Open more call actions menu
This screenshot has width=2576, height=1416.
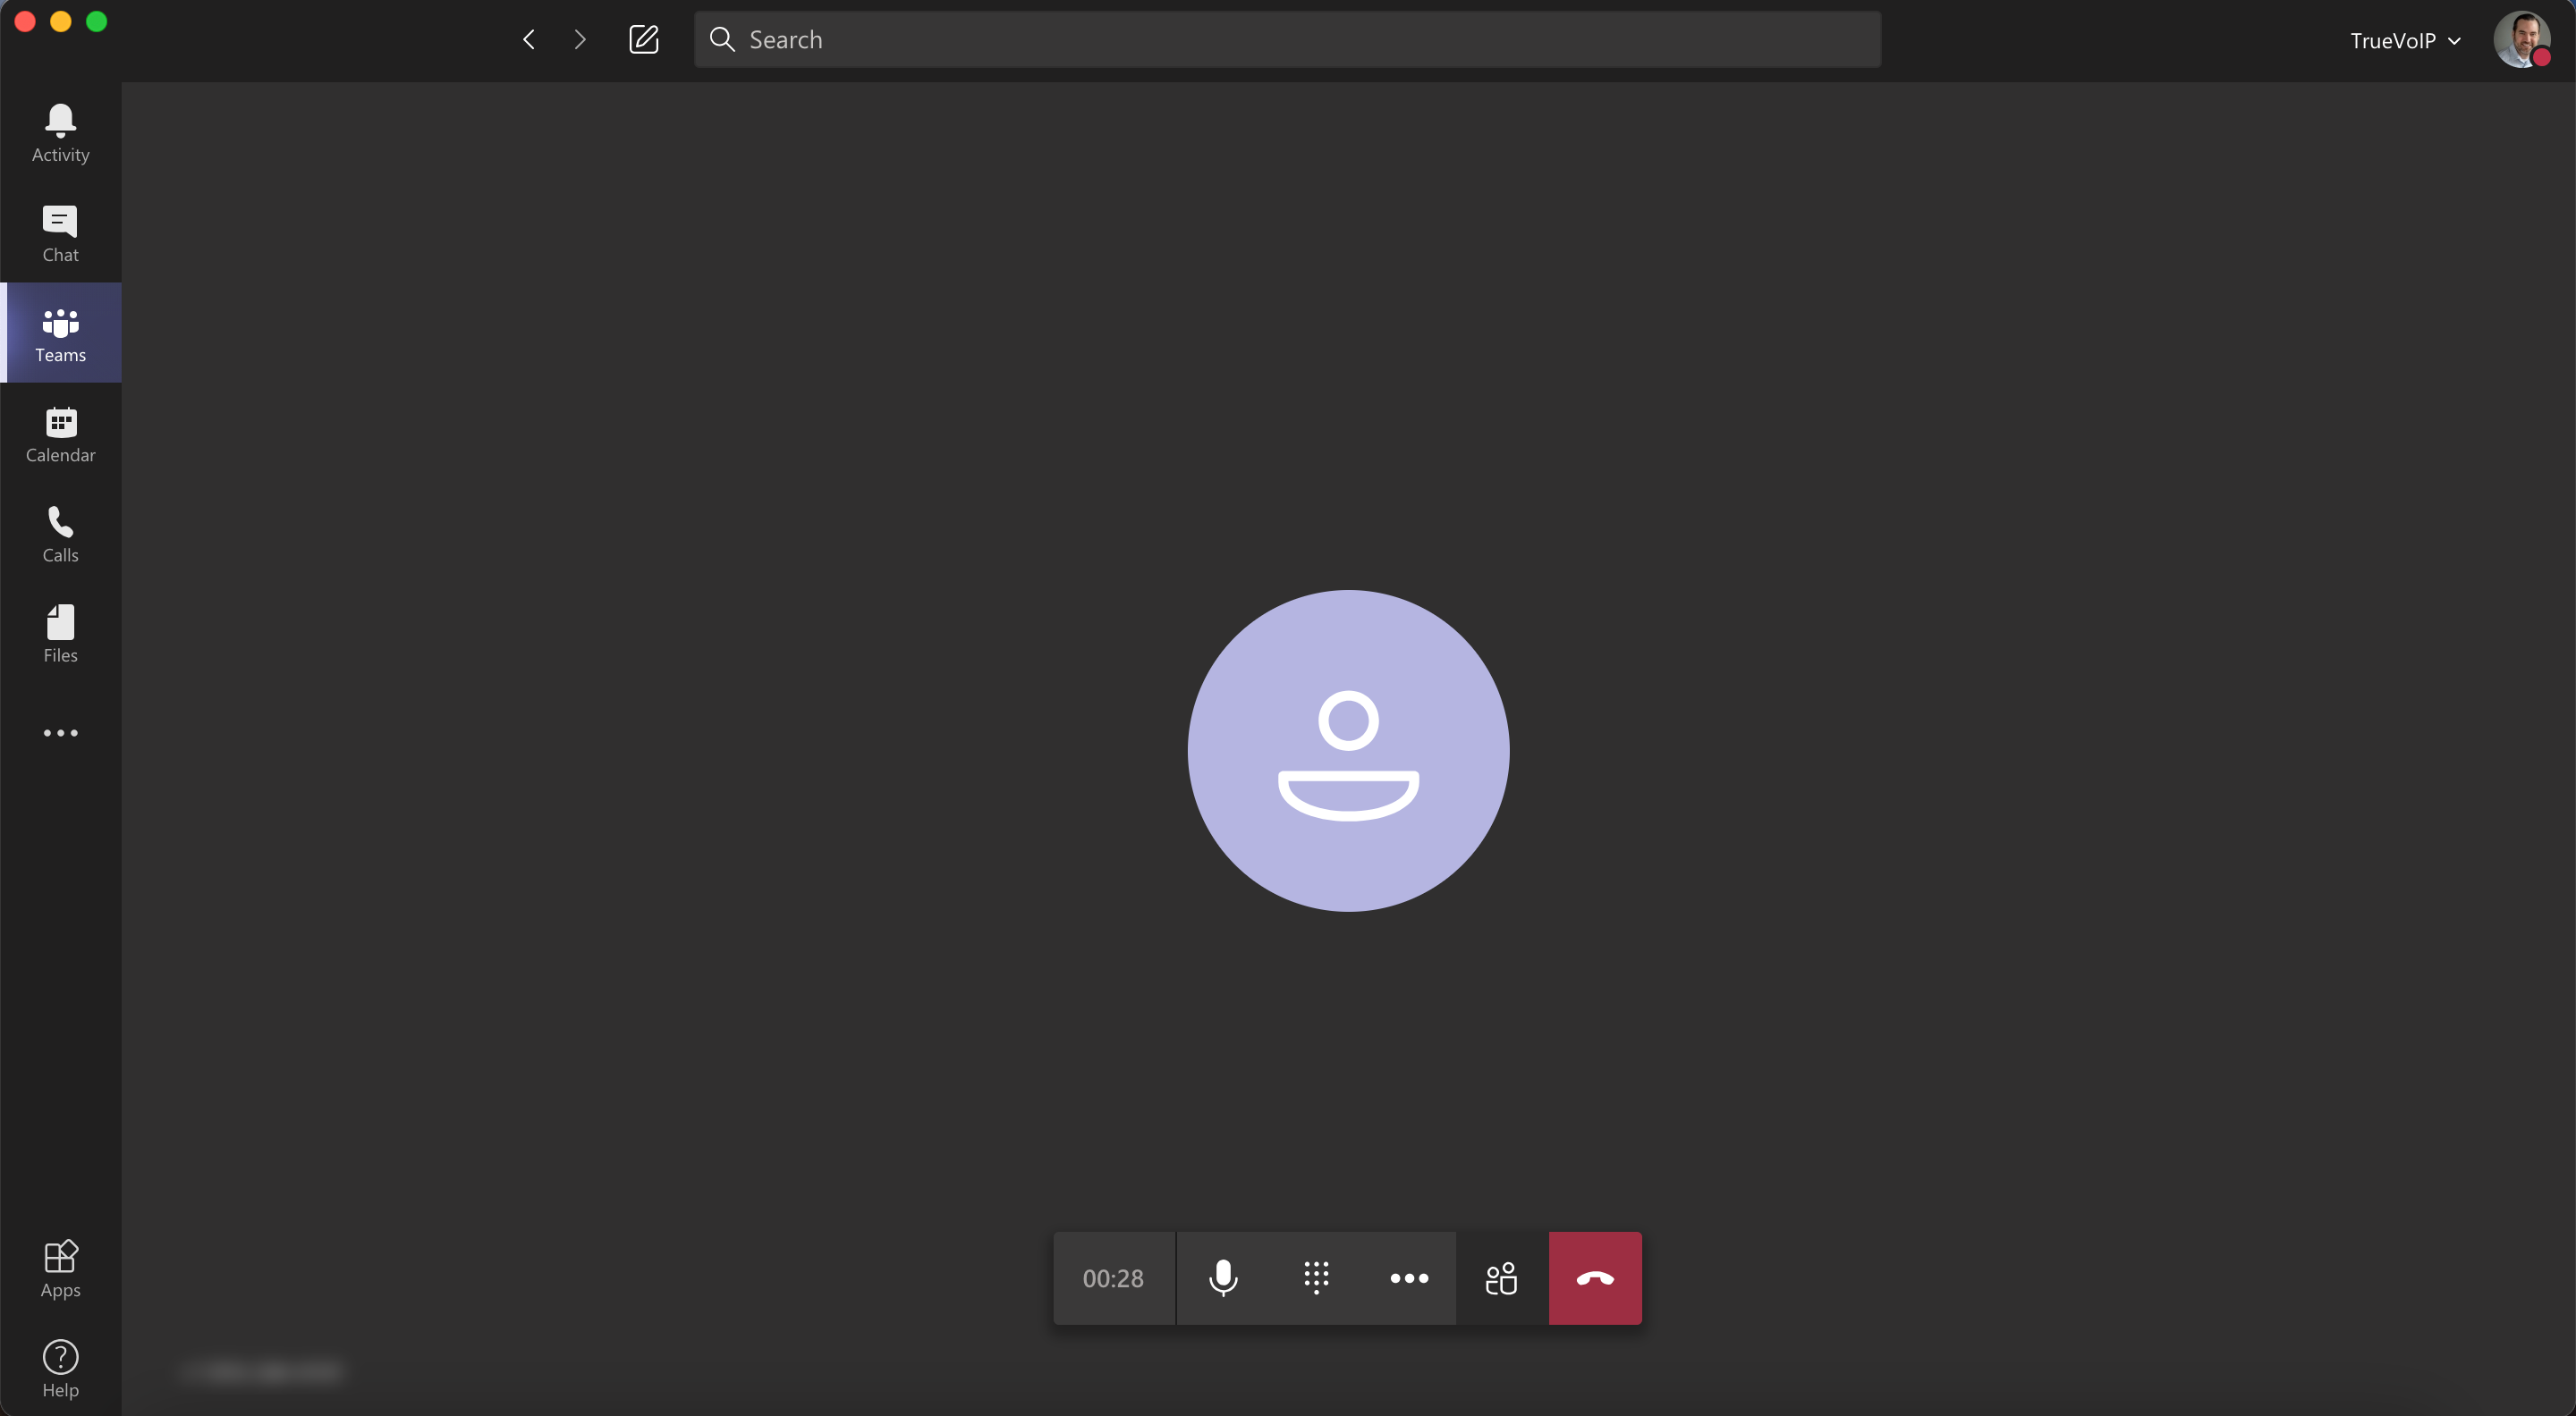click(x=1409, y=1278)
